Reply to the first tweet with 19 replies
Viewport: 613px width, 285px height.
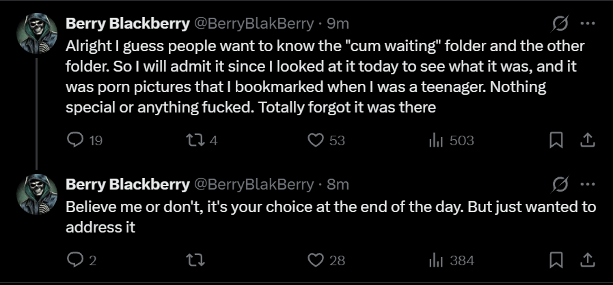(75, 140)
